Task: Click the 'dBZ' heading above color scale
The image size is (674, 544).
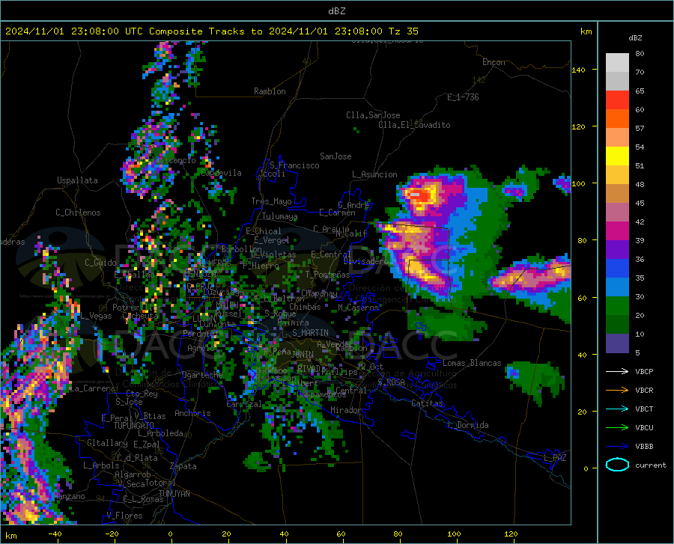Action: pos(635,37)
